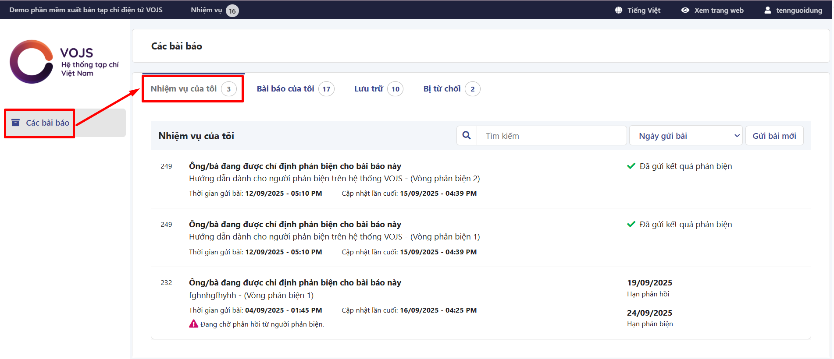
Task: Click the archive icon beside Các bài báo
Action: click(15, 123)
